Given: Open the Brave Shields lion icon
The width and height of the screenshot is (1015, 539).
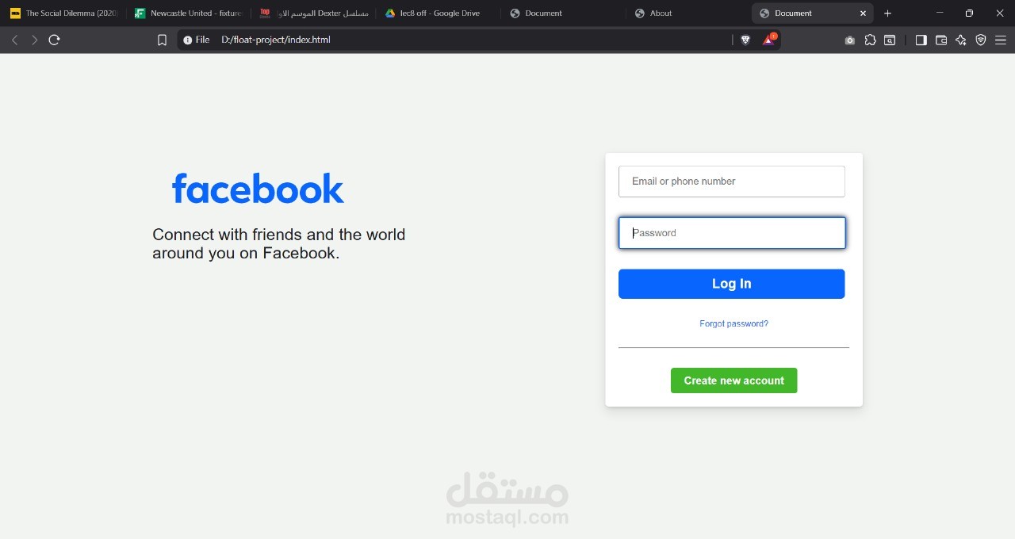Looking at the screenshot, I should 745,40.
